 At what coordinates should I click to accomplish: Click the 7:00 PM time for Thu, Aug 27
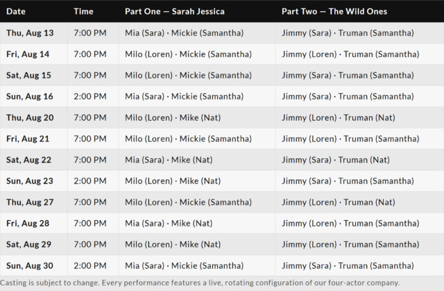click(90, 202)
